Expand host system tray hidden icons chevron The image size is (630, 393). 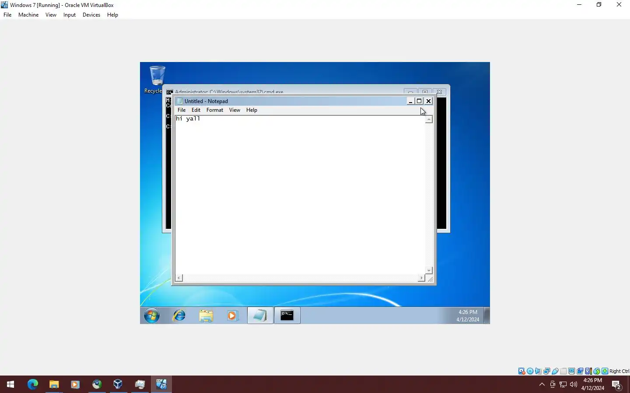542,384
